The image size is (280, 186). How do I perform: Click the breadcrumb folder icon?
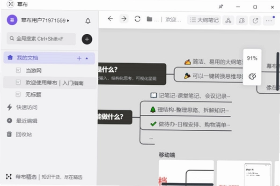click(x=149, y=19)
